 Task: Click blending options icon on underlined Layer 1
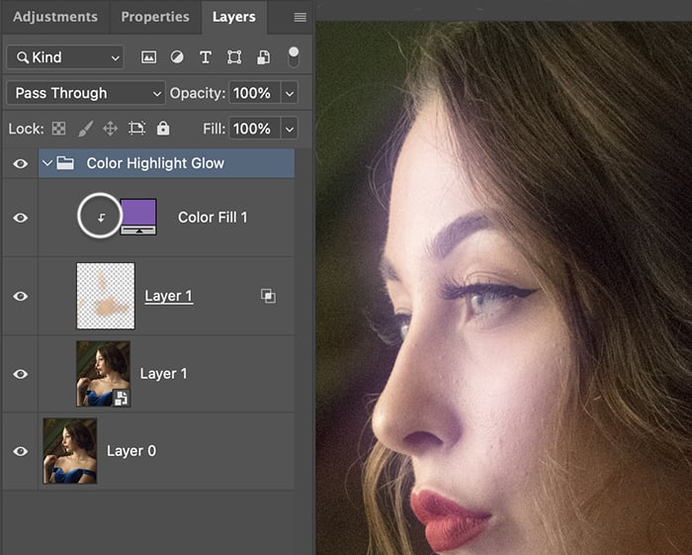pos(268,296)
